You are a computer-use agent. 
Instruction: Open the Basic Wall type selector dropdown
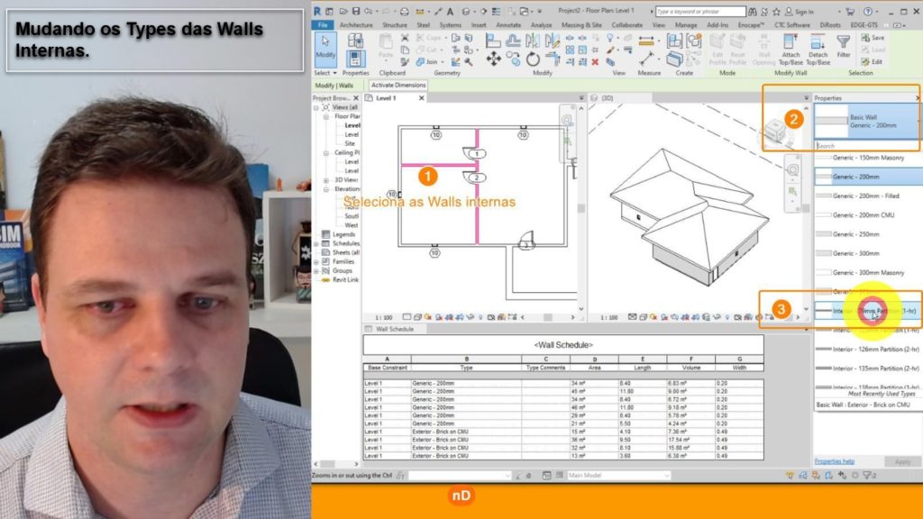click(x=867, y=121)
